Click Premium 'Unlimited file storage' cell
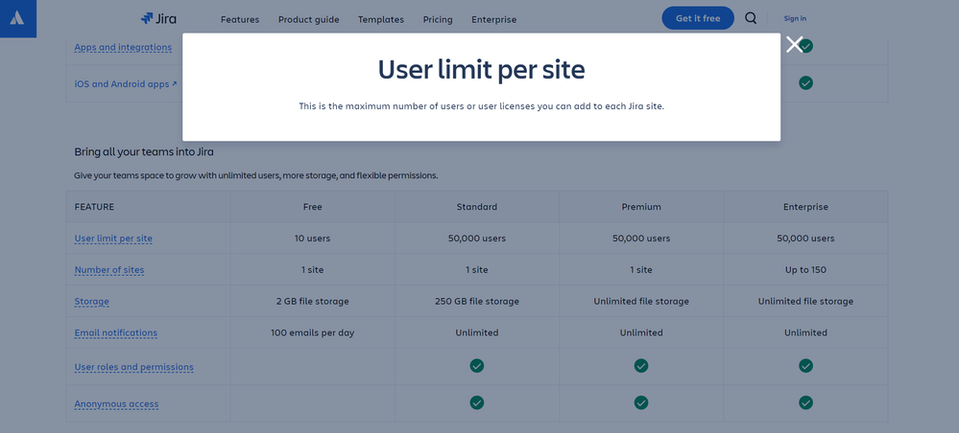Viewport: 959px width, 433px height. pyautogui.click(x=641, y=301)
